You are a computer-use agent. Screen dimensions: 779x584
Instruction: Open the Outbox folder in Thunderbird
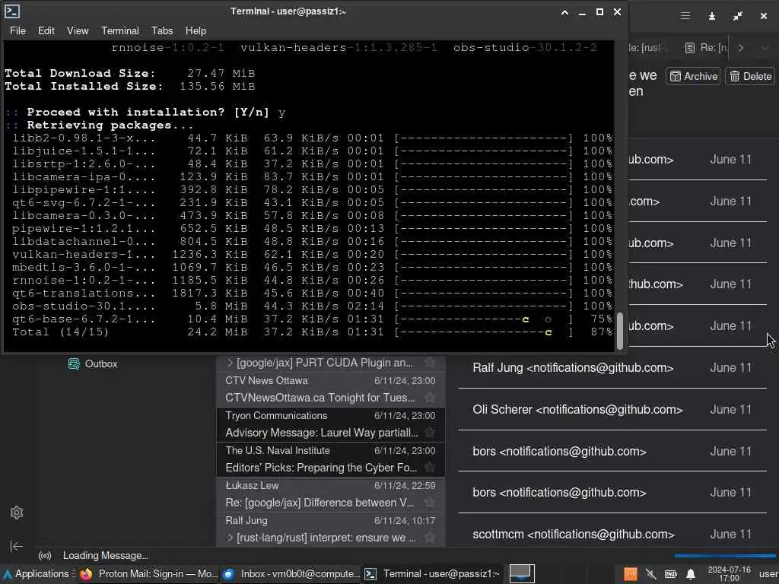[92, 363]
